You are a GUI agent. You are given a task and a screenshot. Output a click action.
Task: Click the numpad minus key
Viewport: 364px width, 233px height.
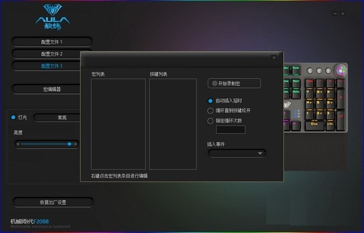point(340,83)
